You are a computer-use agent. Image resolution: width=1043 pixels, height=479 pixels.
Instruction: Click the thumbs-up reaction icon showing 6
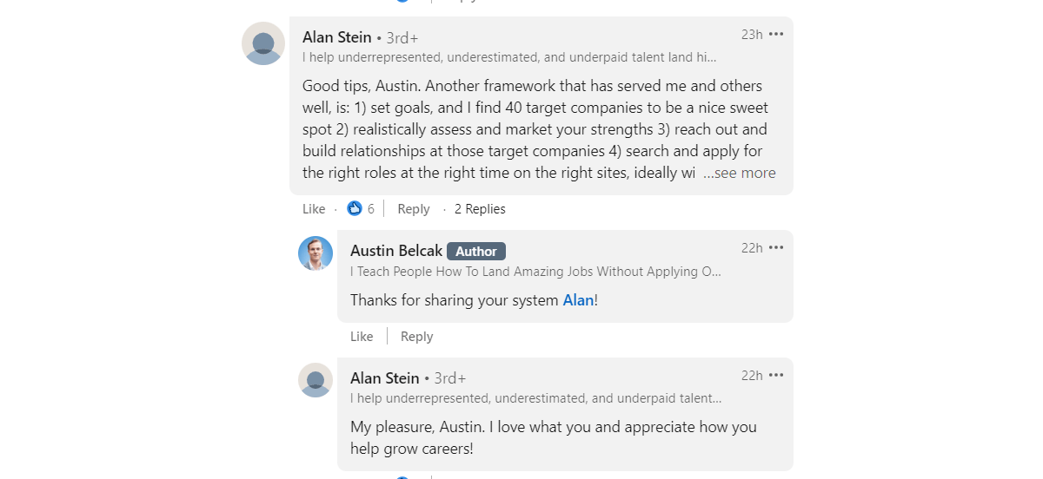(x=355, y=209)
